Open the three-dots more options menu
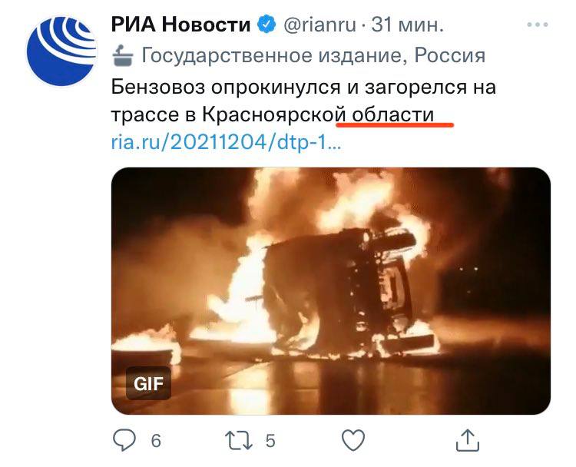Viewport: 576px width, 467px height. click(538, 25)
